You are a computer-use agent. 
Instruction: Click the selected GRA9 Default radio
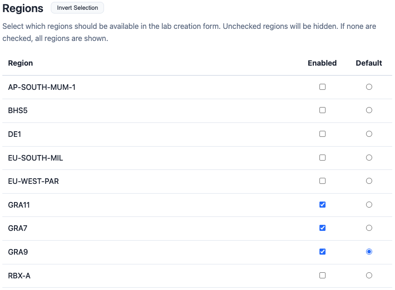coord(369,252)
